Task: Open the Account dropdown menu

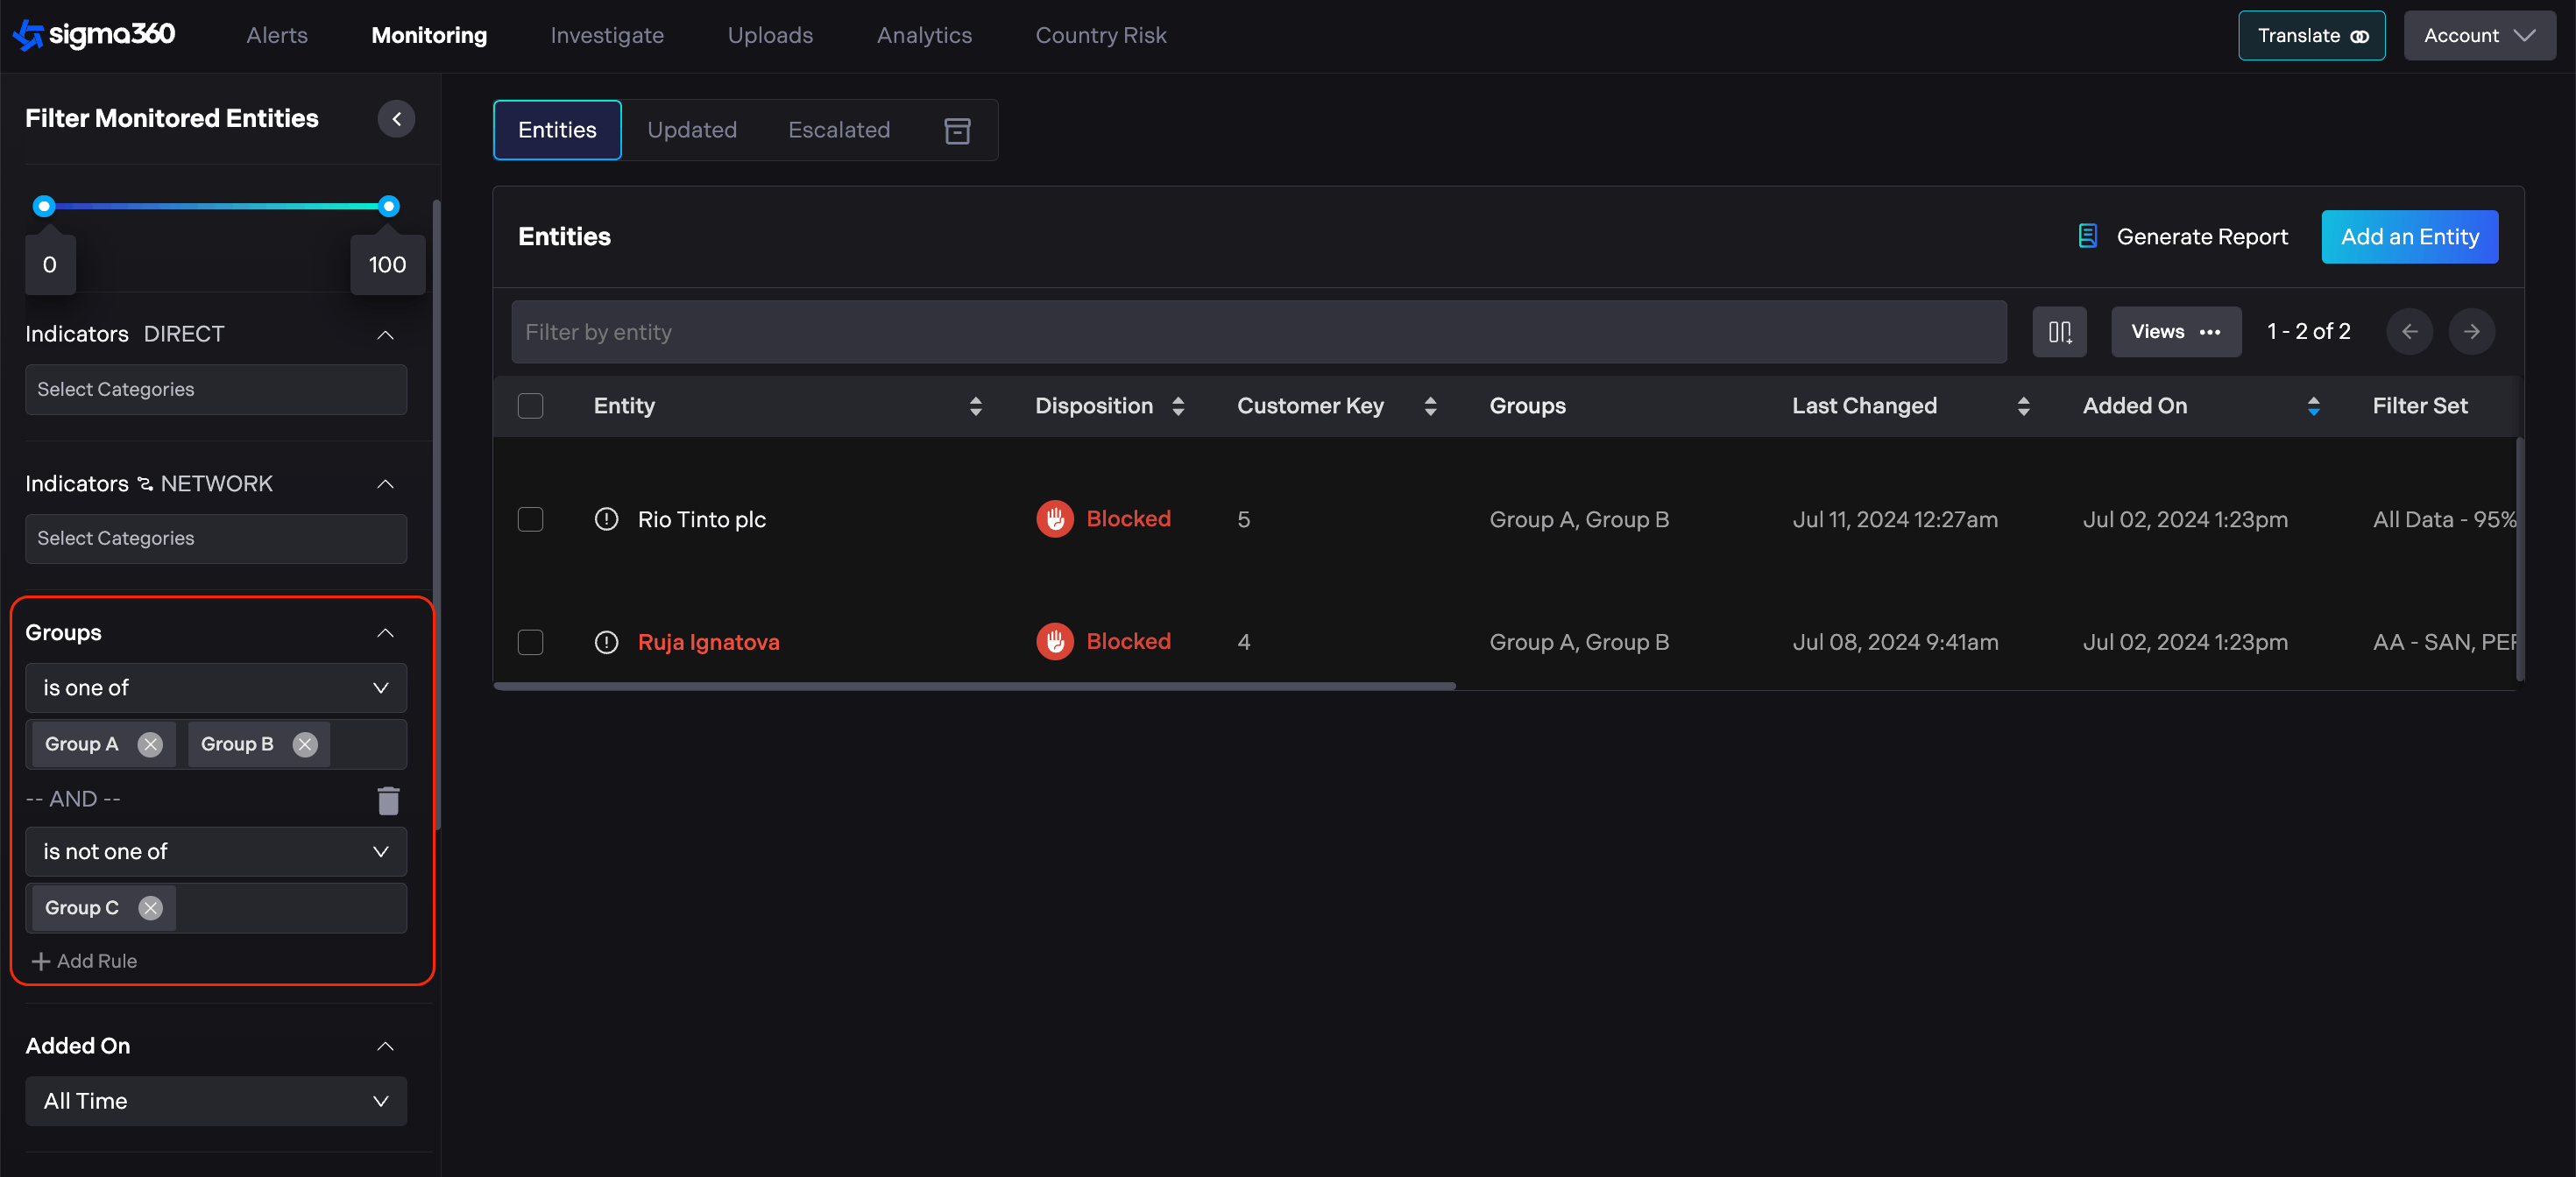Action: [2479, 36]
